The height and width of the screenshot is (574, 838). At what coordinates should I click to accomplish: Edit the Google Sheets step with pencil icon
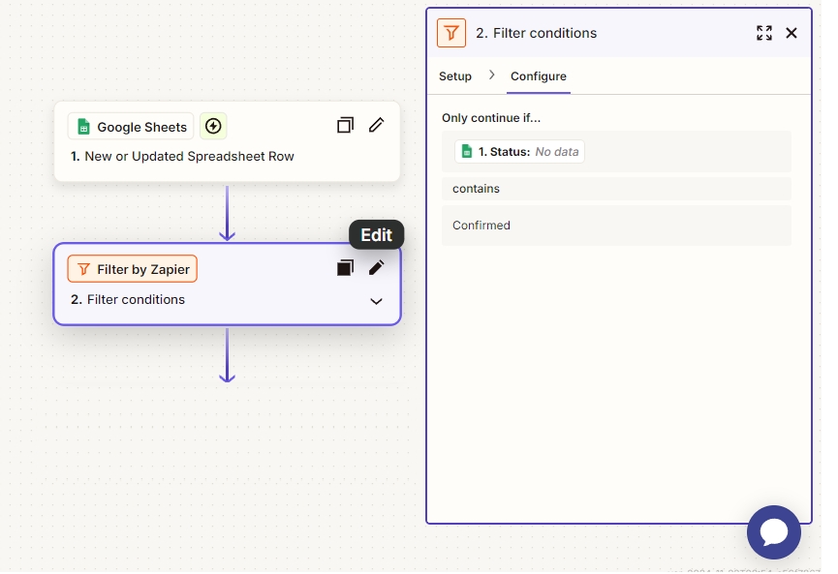pos(377,125)
